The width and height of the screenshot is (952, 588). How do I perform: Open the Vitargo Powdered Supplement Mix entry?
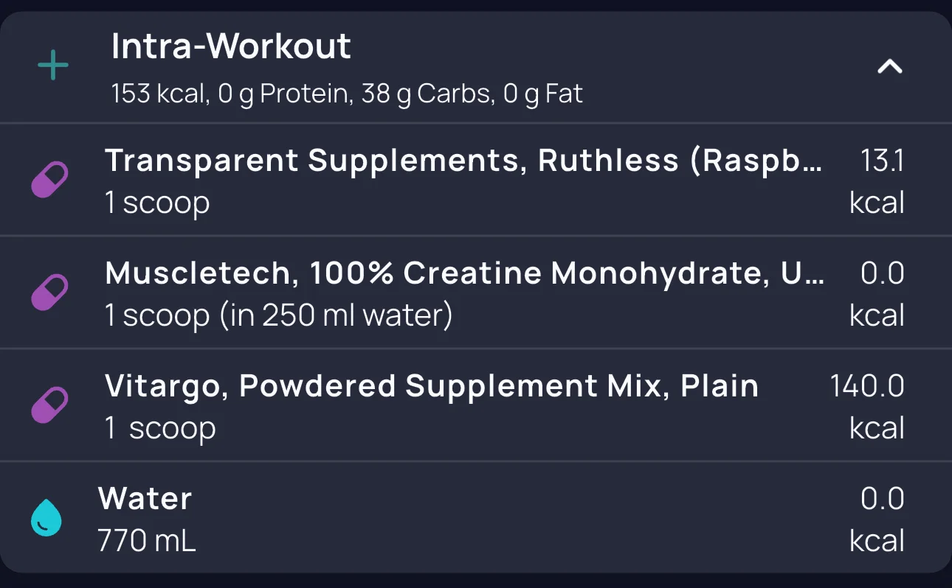432,386
